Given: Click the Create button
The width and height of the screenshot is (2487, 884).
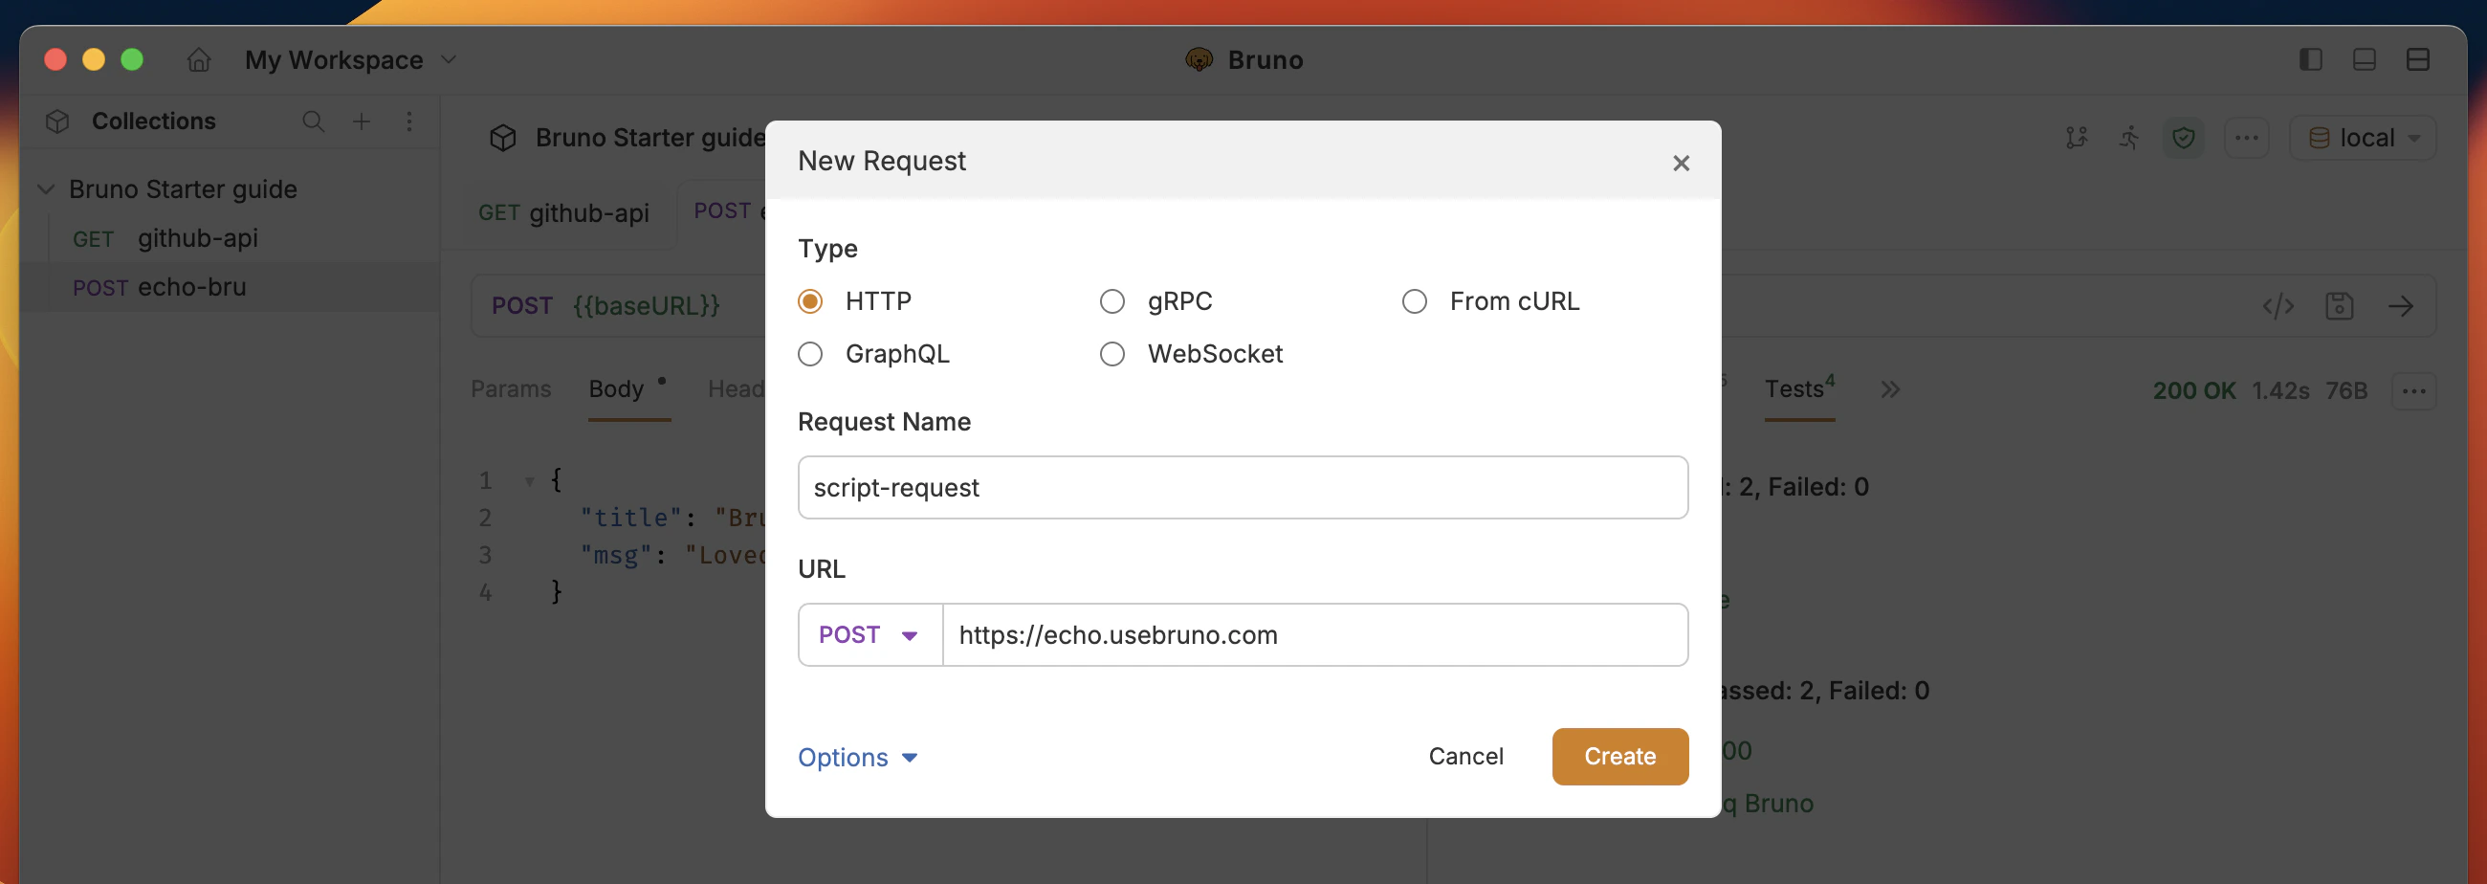Looking at the screenshot, I should (1619, 757).
